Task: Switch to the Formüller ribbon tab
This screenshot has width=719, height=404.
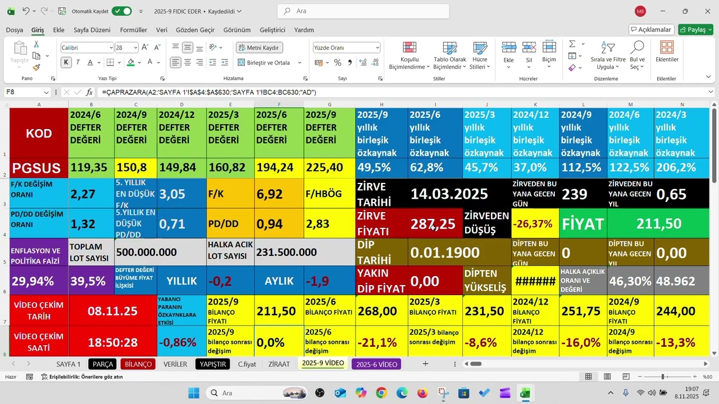Action: tap(134, 30)
